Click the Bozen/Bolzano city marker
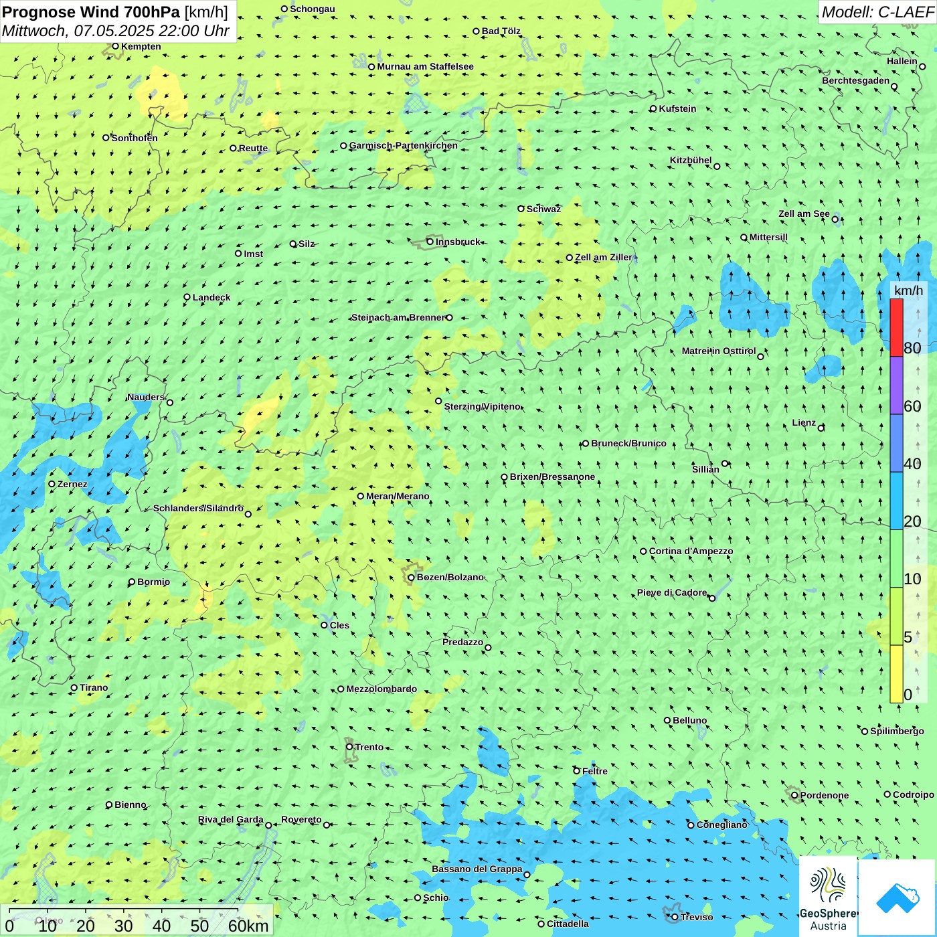Viewport: 937px width, 937px height. pyautogui.click(x=412, y=577)
